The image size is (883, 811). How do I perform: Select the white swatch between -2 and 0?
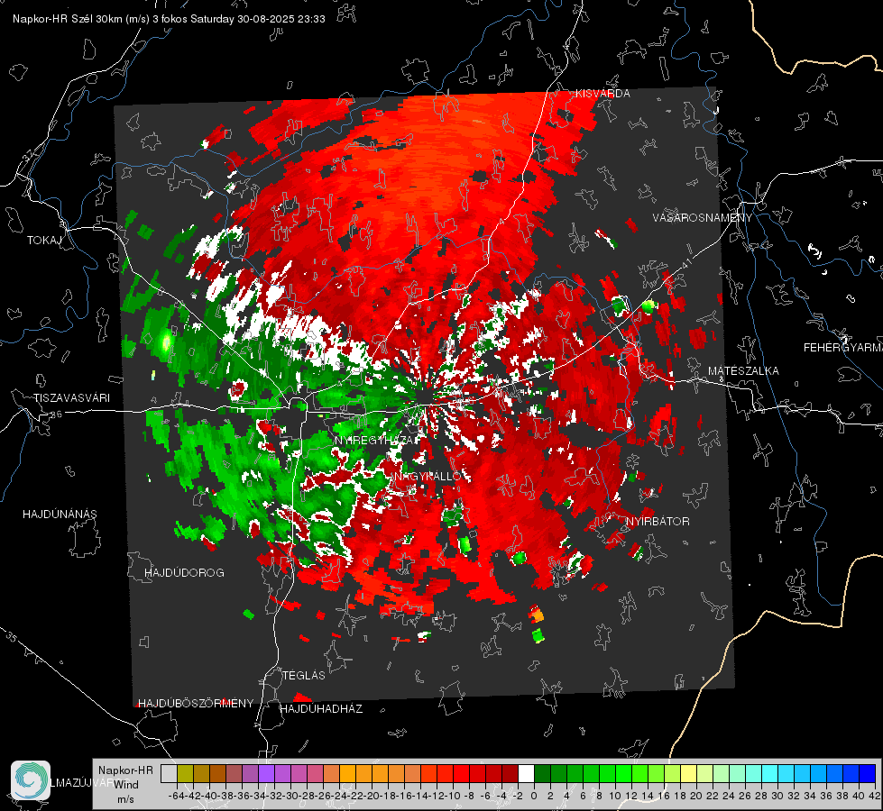[526, 773]
